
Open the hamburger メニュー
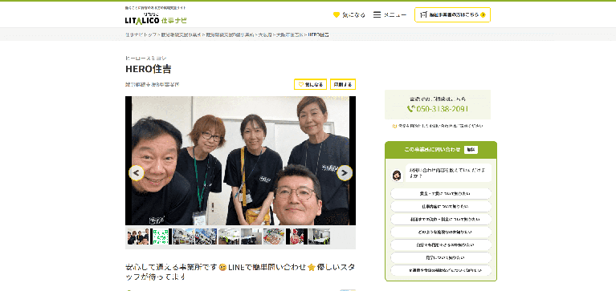(390, 15)
